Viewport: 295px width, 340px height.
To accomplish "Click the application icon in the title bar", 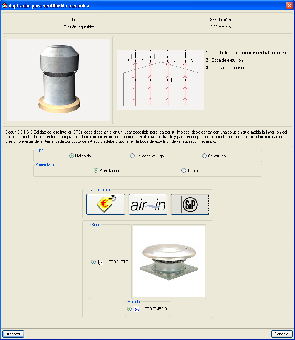I will pyautogui.click(x=4, y=5).
